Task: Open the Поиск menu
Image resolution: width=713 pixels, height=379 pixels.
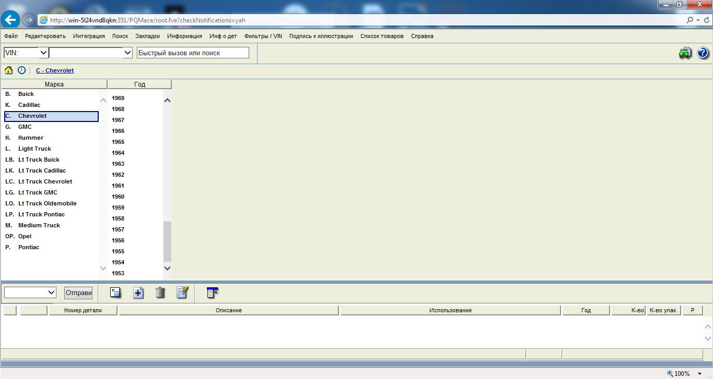Action: [120, 36]
